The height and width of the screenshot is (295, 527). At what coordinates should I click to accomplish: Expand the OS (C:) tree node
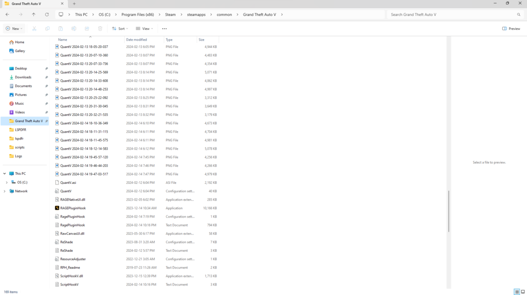(7, 182)
